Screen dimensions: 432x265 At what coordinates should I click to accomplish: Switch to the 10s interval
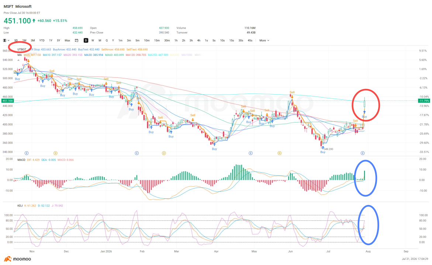pyautogui.click(x=222, y=40)
